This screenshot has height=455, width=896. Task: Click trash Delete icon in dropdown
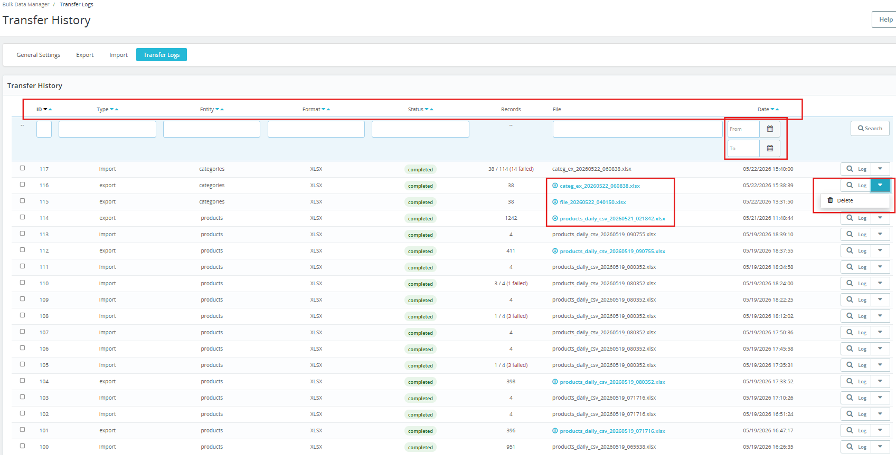(x=831, y=200)
